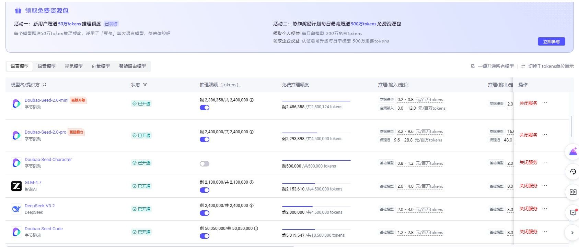Click the 推理(输入)定价 column header
The width and height of the screenshot is (579, 247).
(x=393, y=85)
